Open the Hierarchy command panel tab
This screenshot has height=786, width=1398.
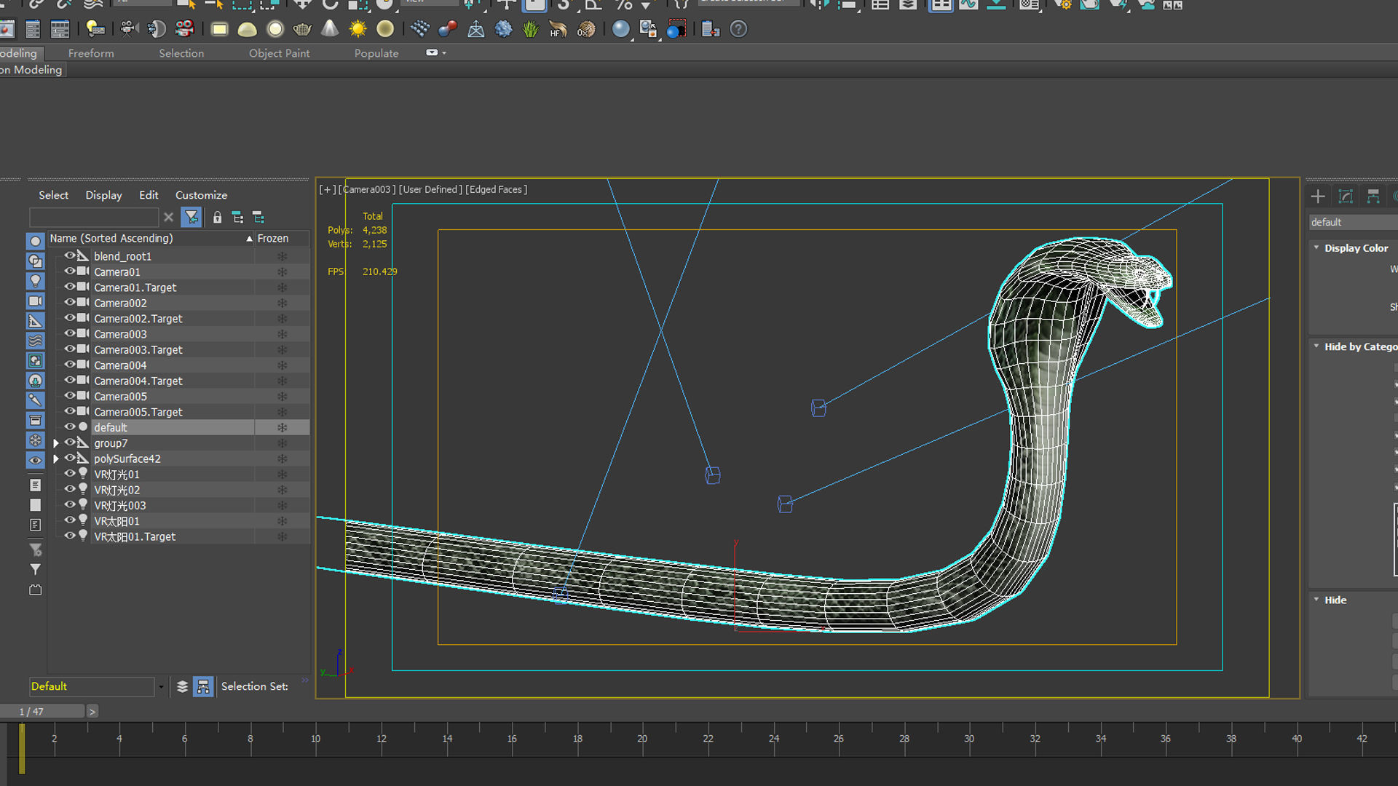1373,196
